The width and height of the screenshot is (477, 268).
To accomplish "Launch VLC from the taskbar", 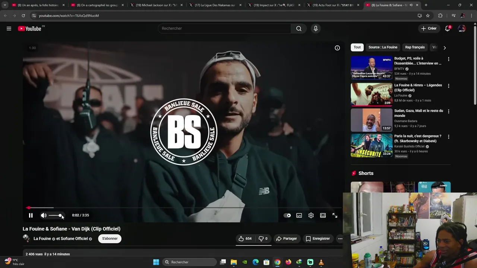I will tap(321, 262).
